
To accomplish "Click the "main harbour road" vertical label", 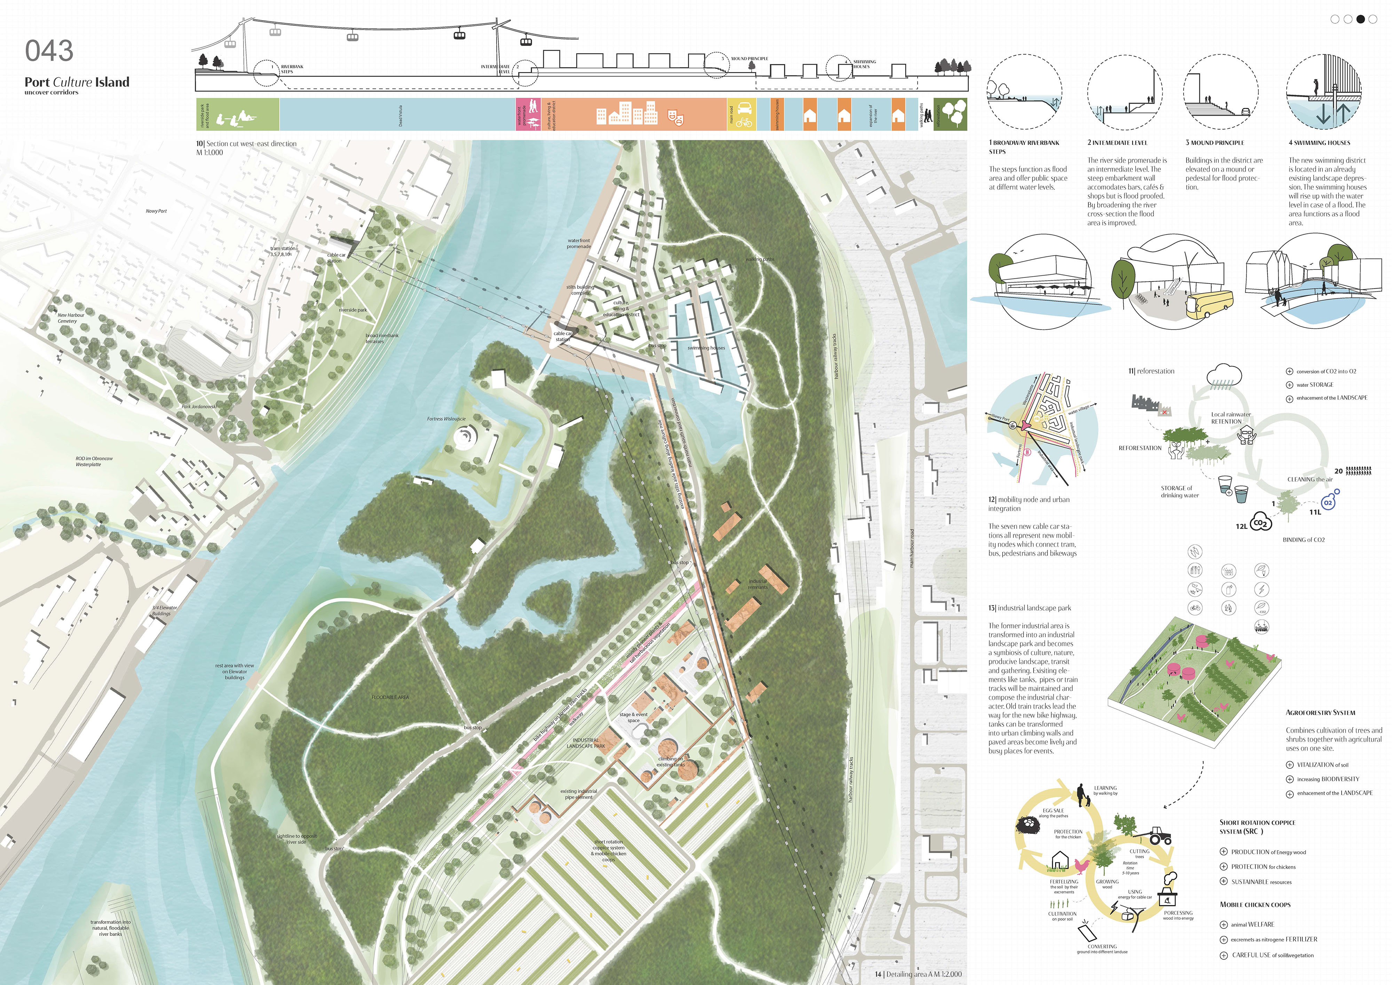I will [911, 548].
